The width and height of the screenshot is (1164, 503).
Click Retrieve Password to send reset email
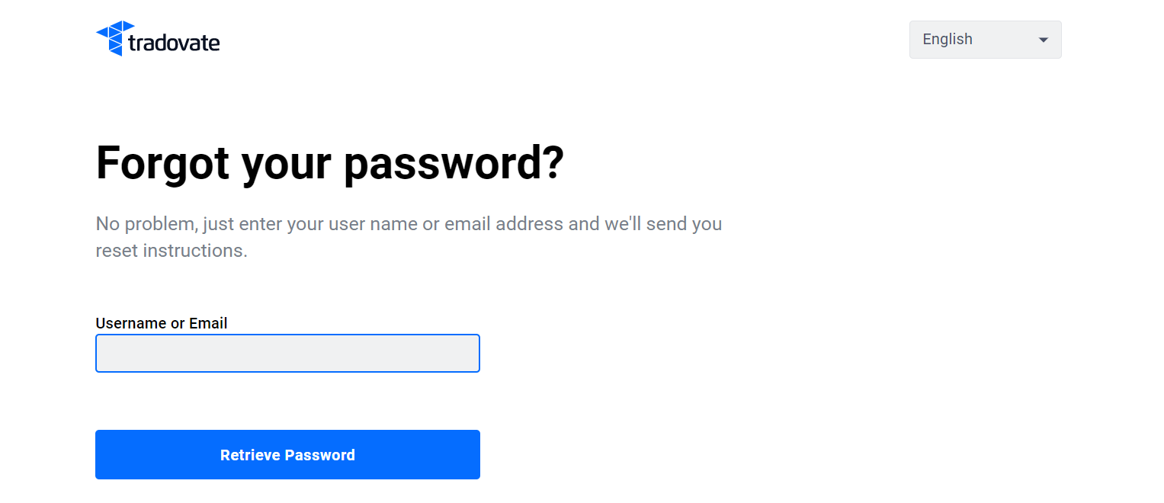point(287,454)
